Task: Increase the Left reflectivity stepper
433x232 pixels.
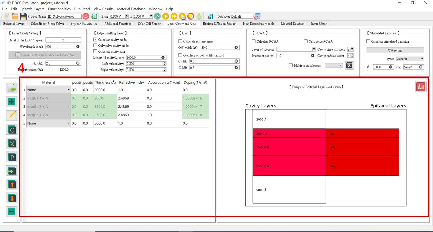Action: (x=164, y=62)
